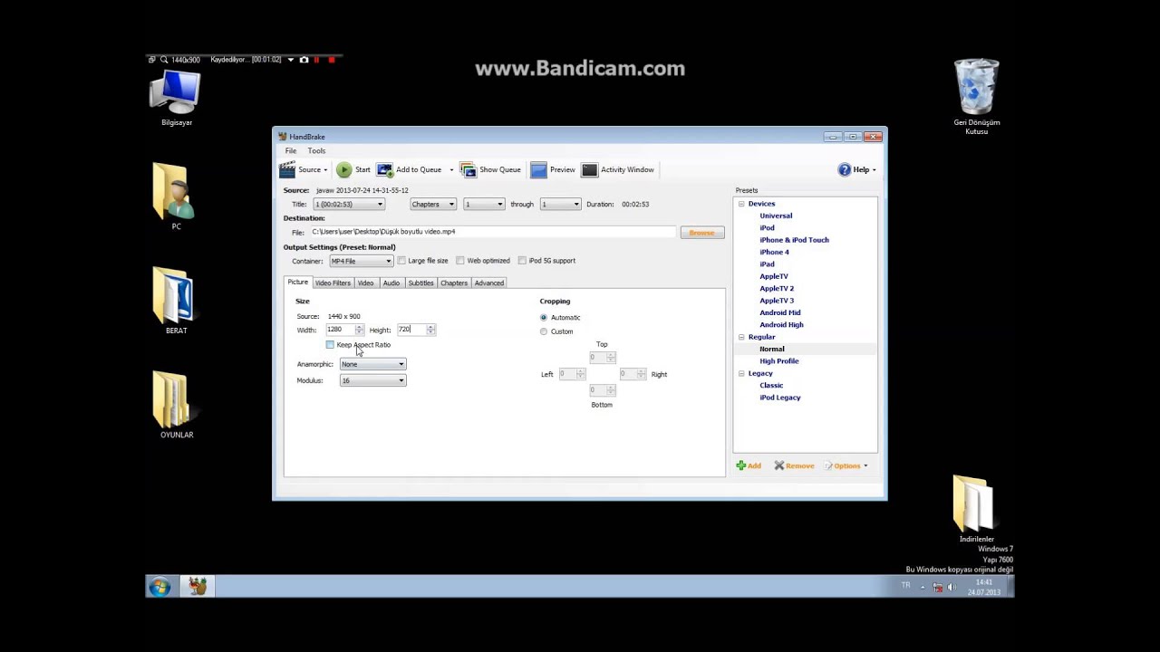
Task: Switch to the Subtitles tab
Action: coord(420,283)
